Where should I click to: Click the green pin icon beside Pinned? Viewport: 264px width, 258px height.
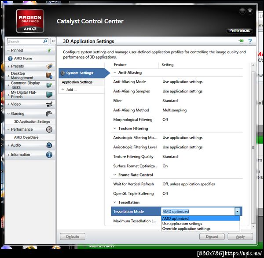(49, 50)
